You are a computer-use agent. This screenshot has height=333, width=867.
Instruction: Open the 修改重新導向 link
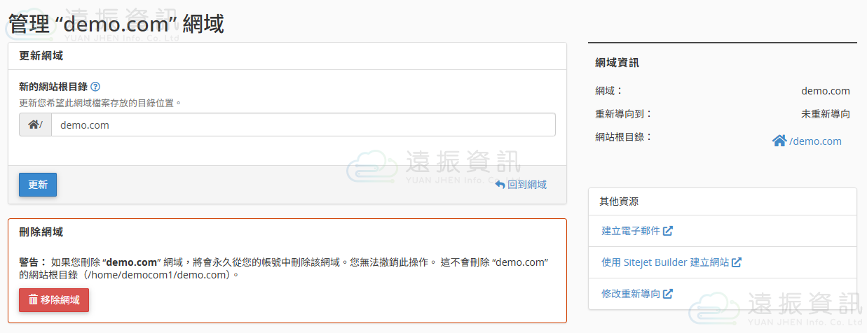pyautogui.click(x=631, y=294)
